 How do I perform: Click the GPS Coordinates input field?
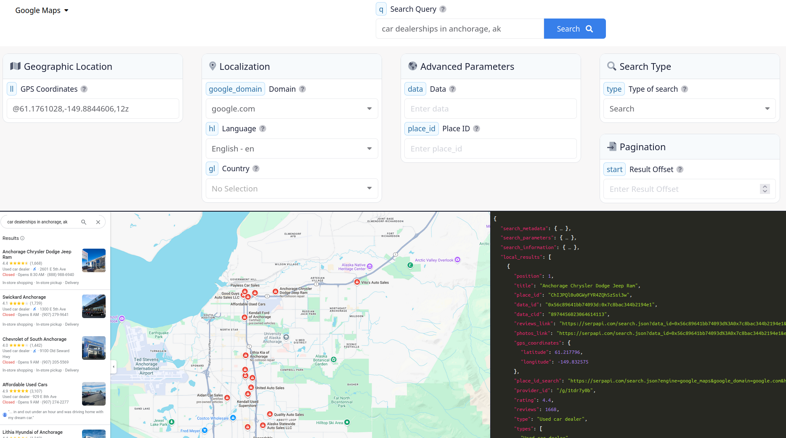[93, 109]
